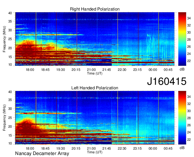Click the 15 MHz tick on Left Handed plot axis

[x=10, y=136]
